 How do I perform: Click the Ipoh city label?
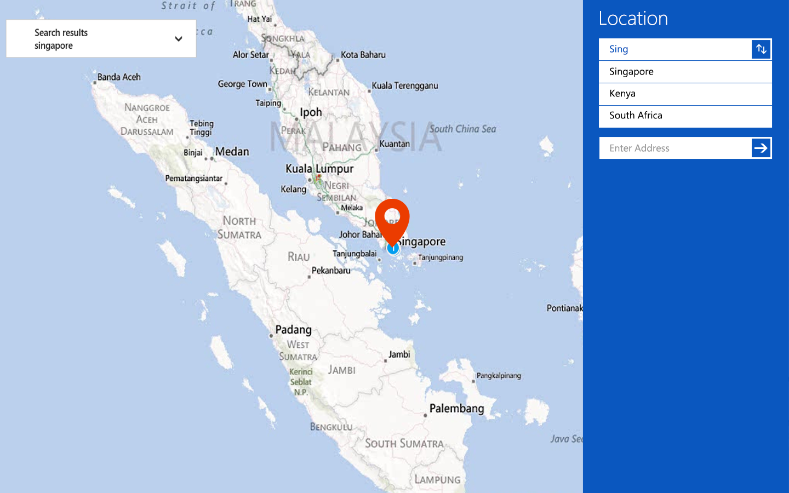point(311,112)
